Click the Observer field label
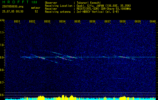This screenshot has width=158, height=100. [x=51, y=3]
